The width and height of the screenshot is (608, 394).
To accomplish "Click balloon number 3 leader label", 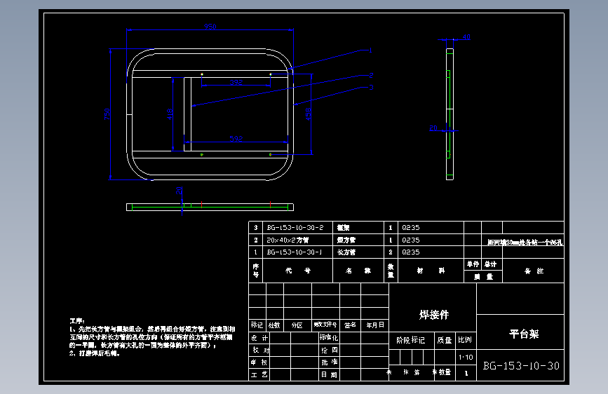I will 371,87.
